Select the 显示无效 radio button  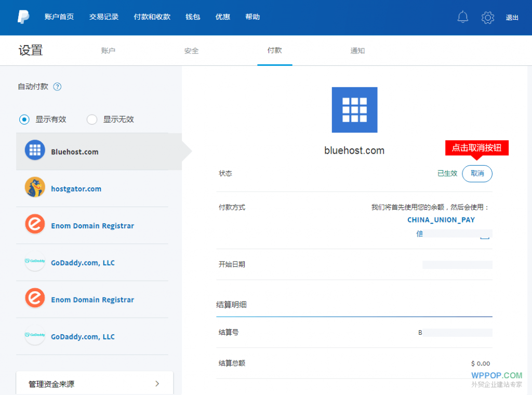click(91, 119)
